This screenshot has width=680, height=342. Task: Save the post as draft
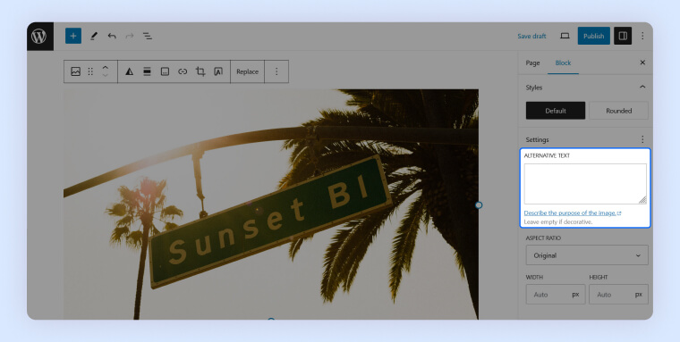click(531, 36)
